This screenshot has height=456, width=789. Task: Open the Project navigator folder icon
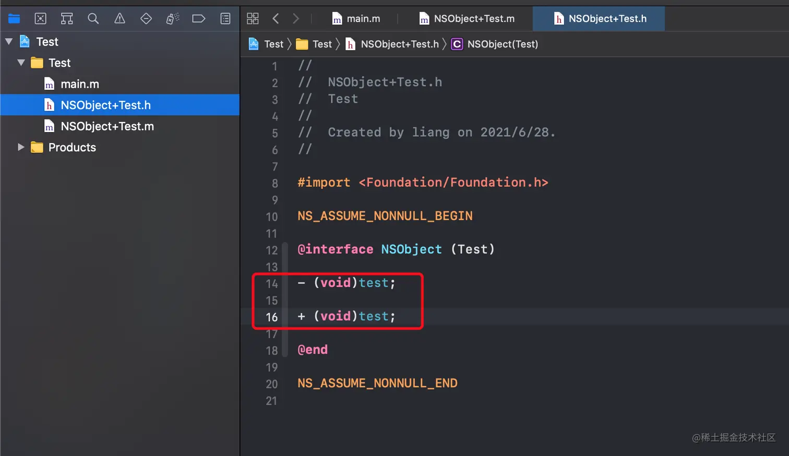point(14,19)
